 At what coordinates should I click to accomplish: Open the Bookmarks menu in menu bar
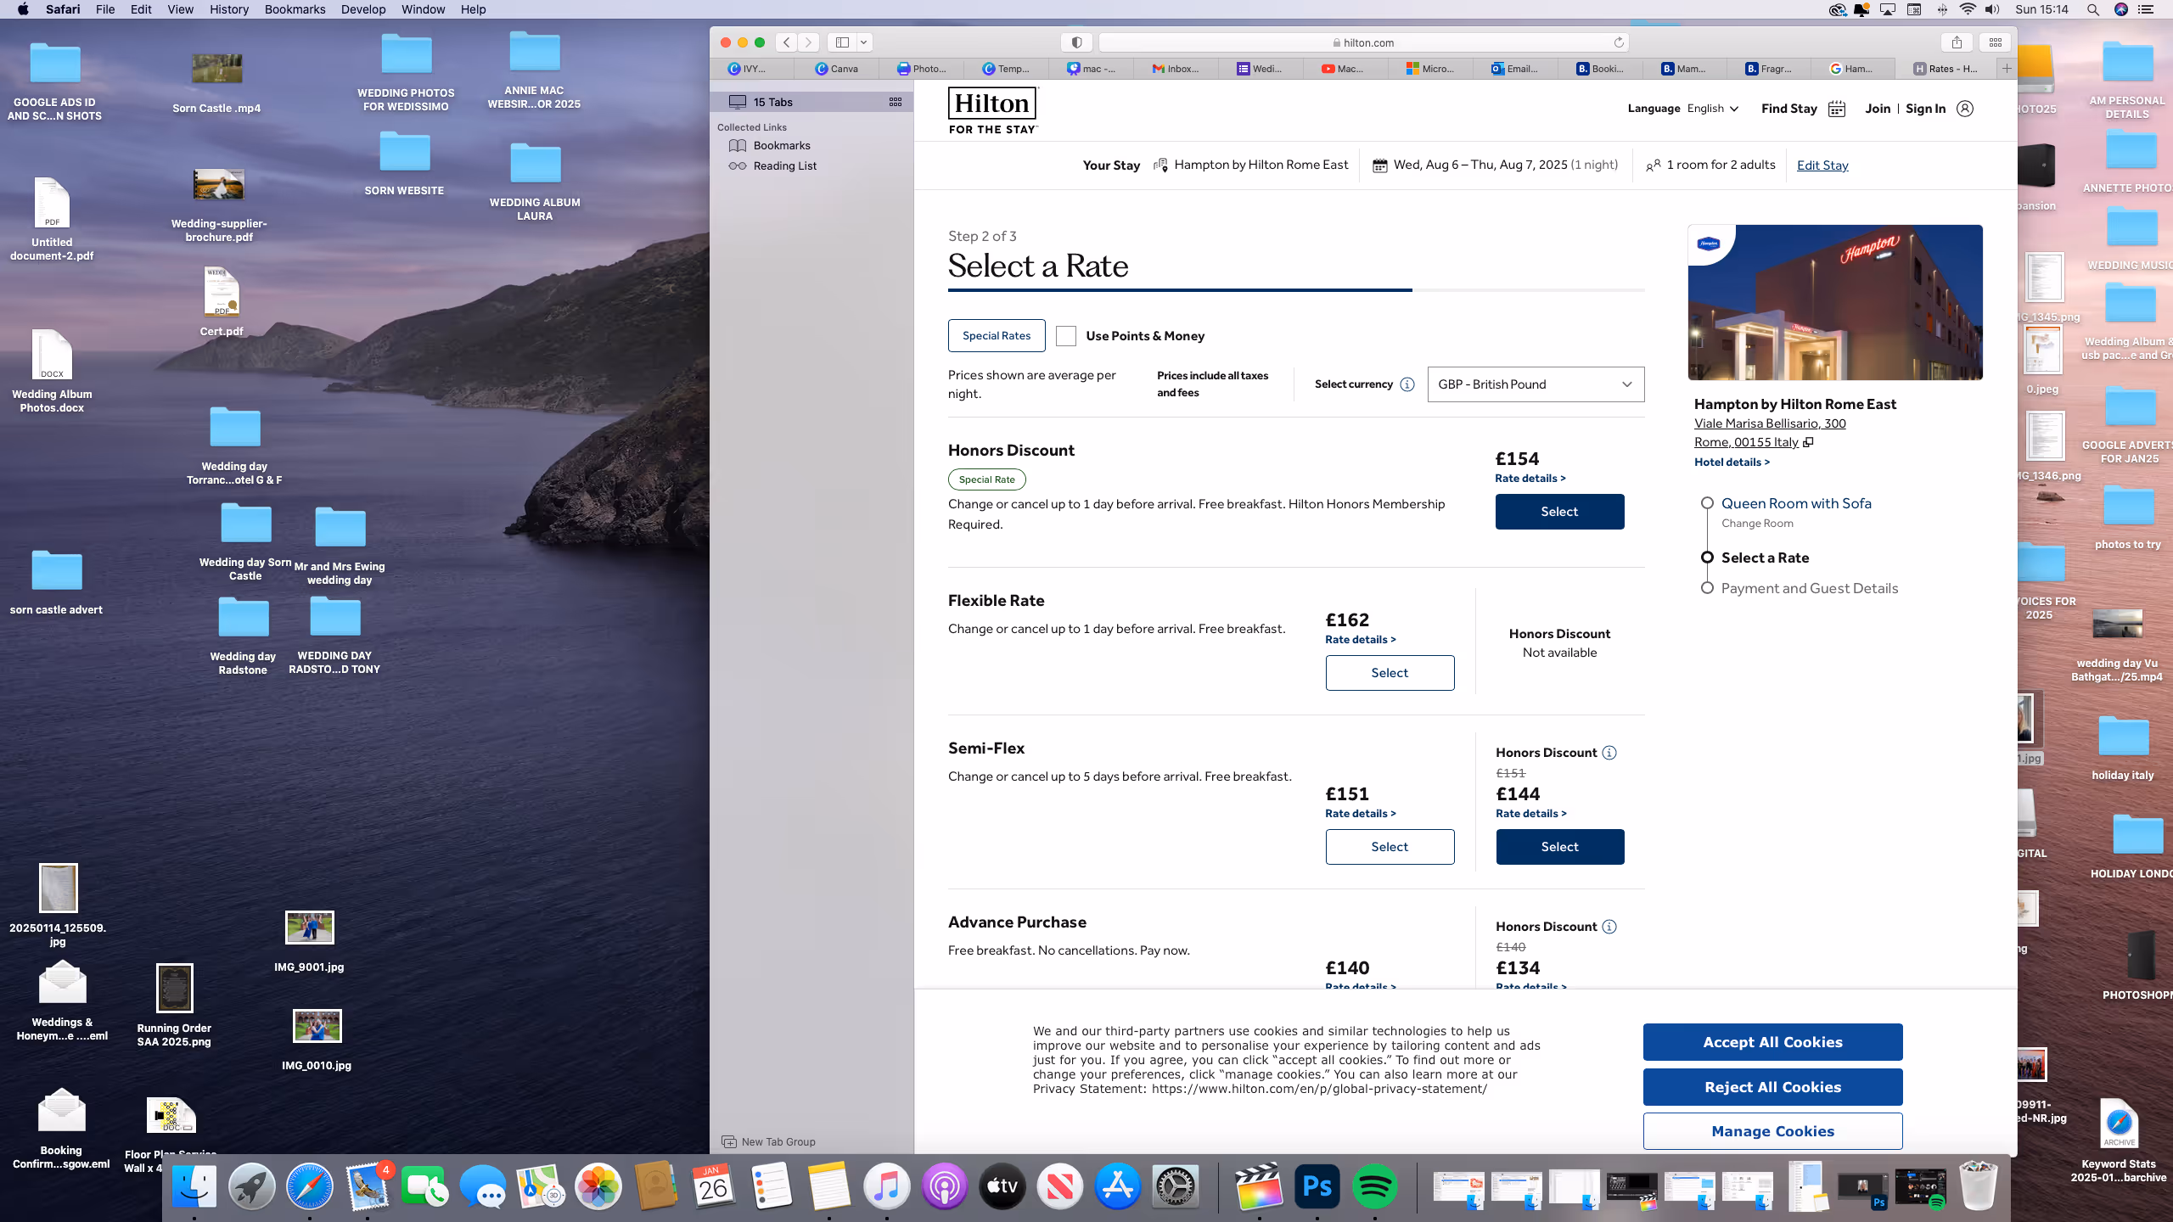click(x=294, y=9)
